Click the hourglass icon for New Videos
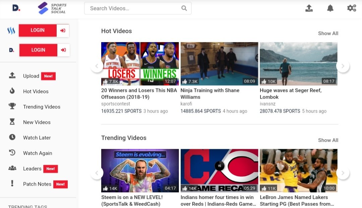The width and height of the screenshot is (362, 208). [x=12, y=122]
